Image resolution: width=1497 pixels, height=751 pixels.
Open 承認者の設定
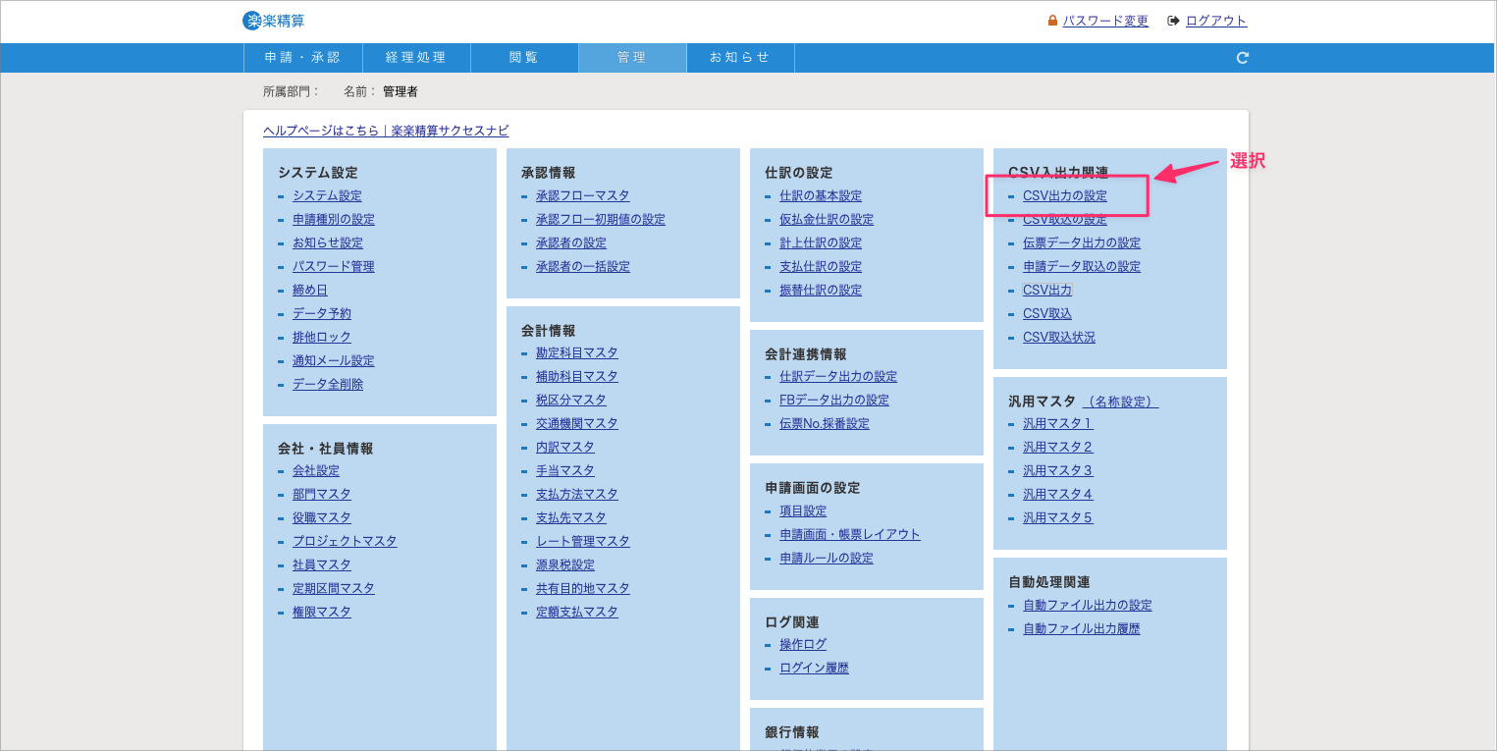[x=571, y=243]
